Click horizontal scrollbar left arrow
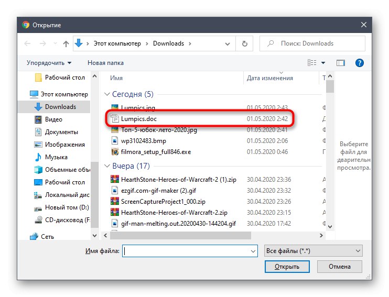This screenshot has height=297, width=389. (x=106, y=236)
